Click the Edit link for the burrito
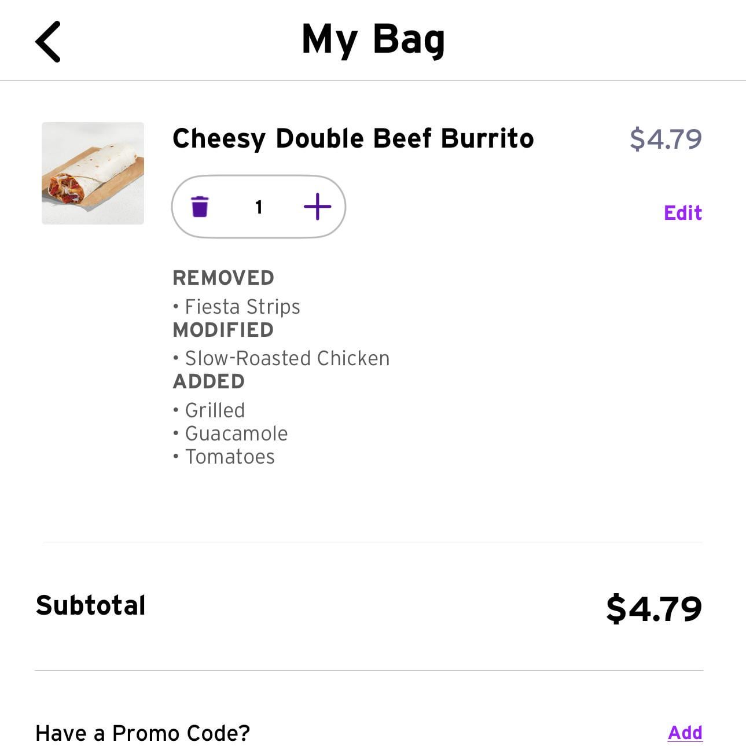 click(x=682, y=213)
